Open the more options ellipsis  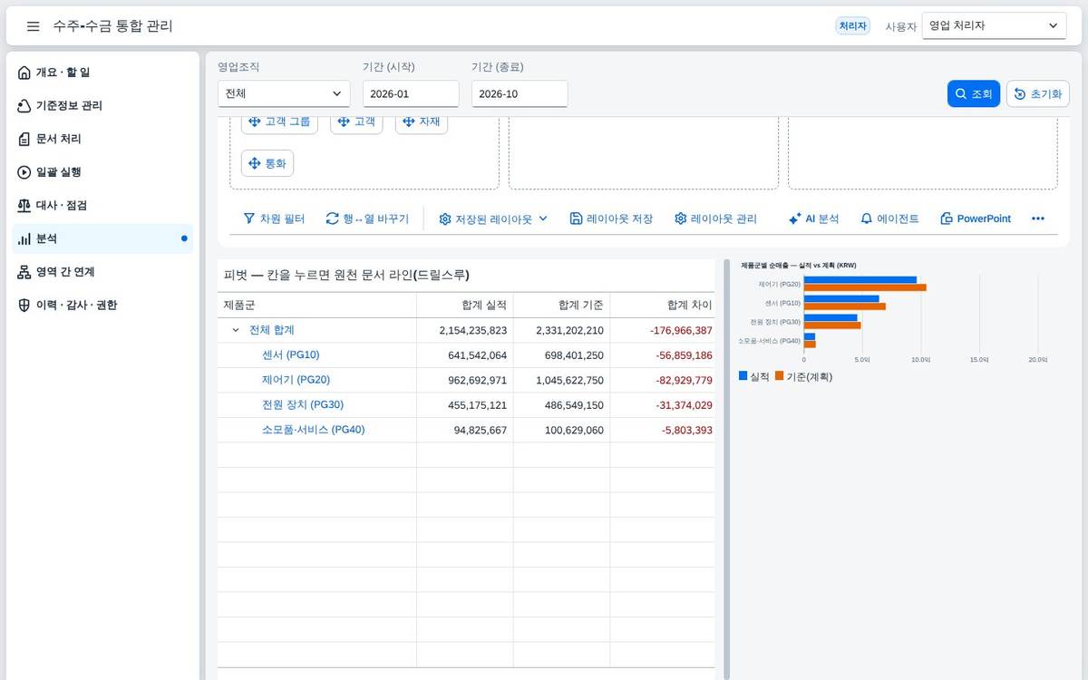tap(1038, 219)
